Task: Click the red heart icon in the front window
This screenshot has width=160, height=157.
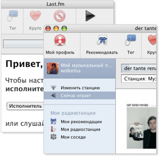Action: pos(152,40)
